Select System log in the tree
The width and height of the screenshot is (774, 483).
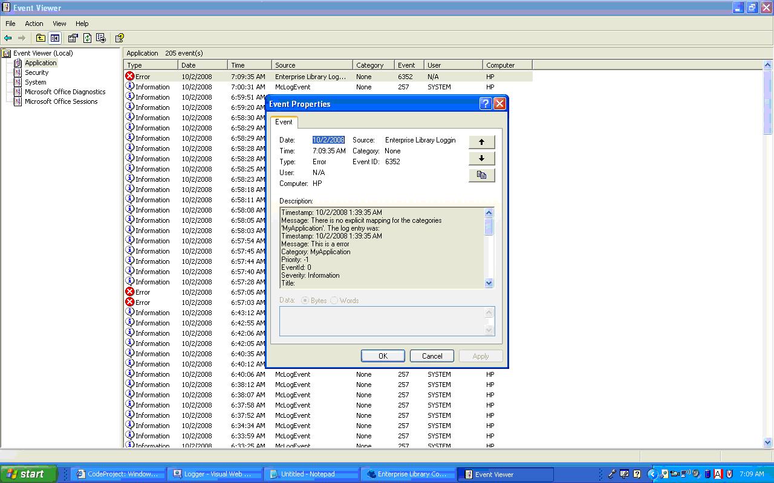pyautogui.click(x=35, y=82)
